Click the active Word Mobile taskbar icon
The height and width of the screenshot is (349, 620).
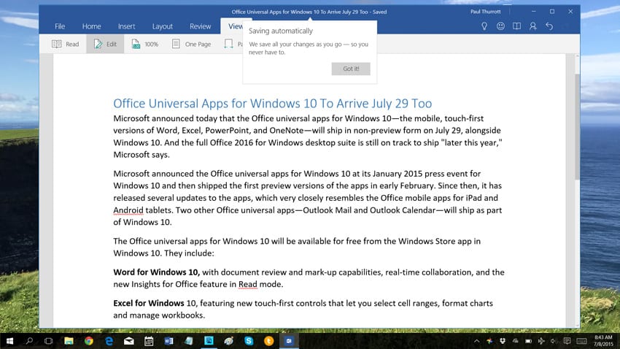click(x=289, y=341)
